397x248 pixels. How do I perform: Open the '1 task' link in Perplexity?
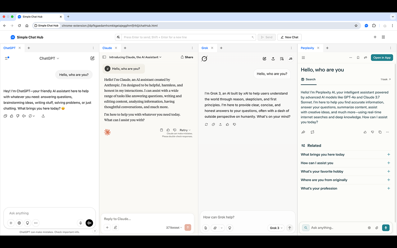386,79
